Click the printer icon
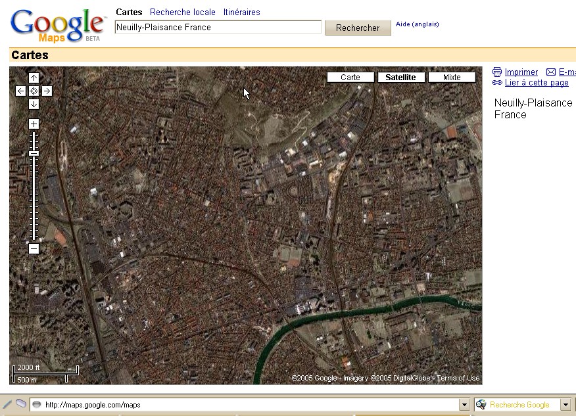Image resolution: width=576 pixels, height=416 pixels. pos(497,72)
